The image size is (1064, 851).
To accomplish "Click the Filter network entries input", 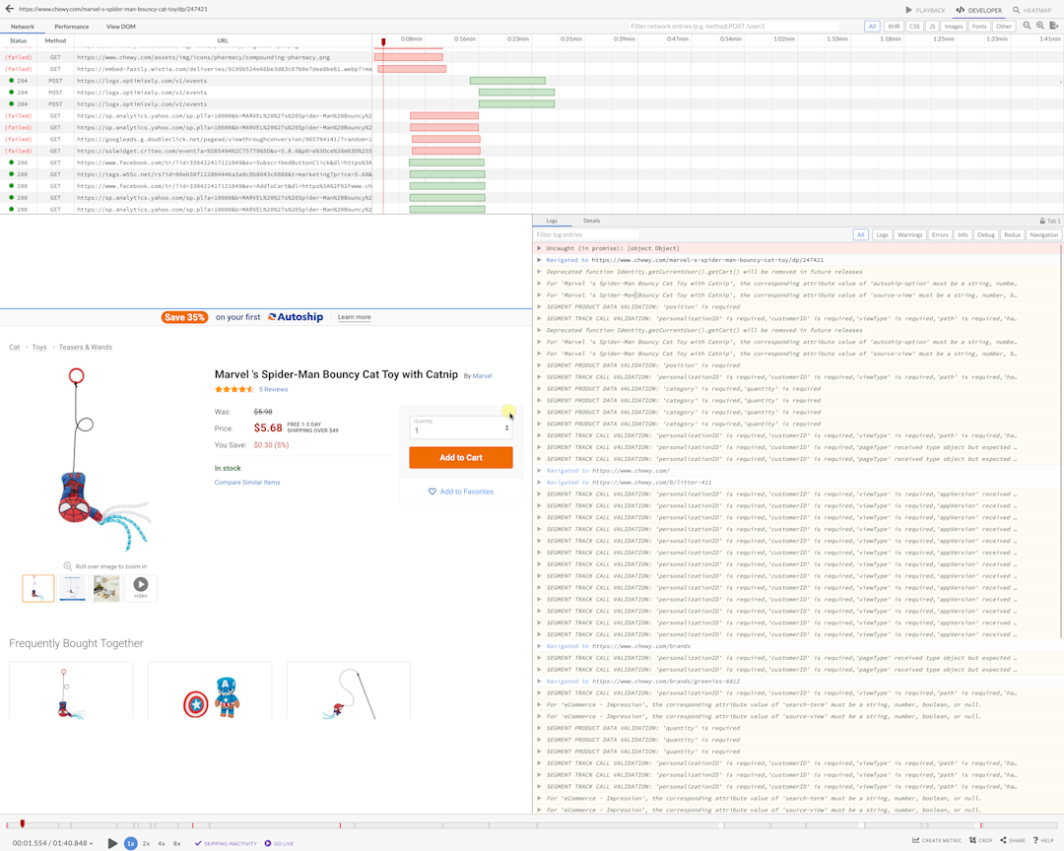I will [x=733, y=27].
